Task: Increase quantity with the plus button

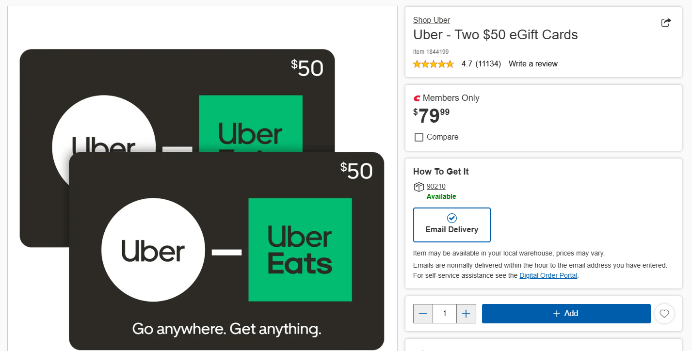Action: (x=466, y=314)
